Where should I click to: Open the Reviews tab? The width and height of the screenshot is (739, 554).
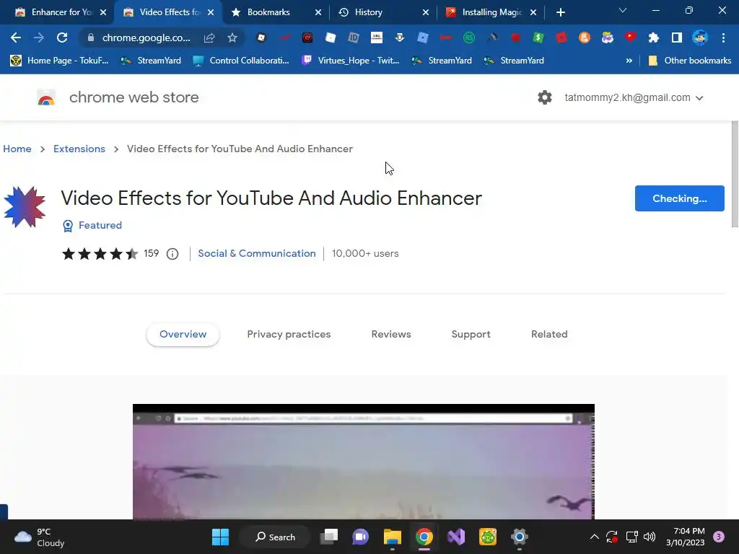[391, 335]
